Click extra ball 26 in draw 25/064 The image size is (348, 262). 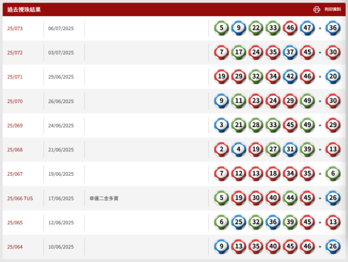tap(333, 246)
